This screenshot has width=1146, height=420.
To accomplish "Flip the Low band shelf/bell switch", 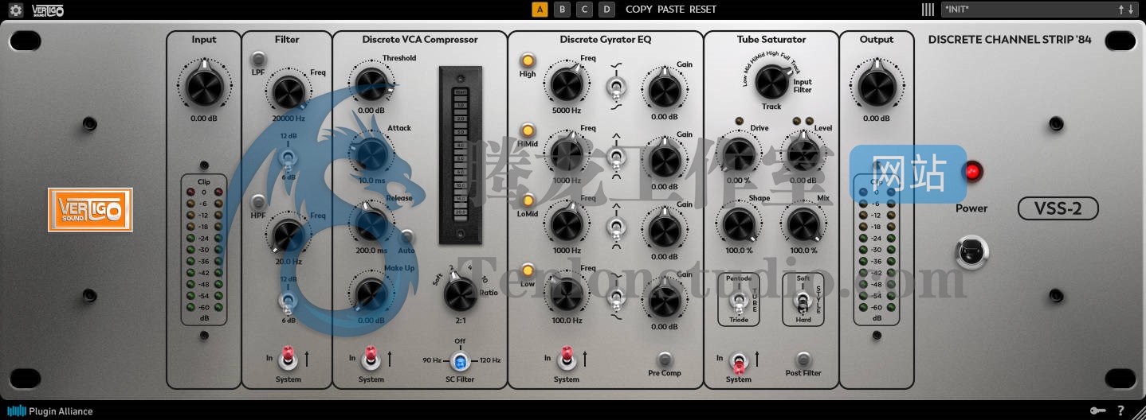I will click(x=615, y=297).
